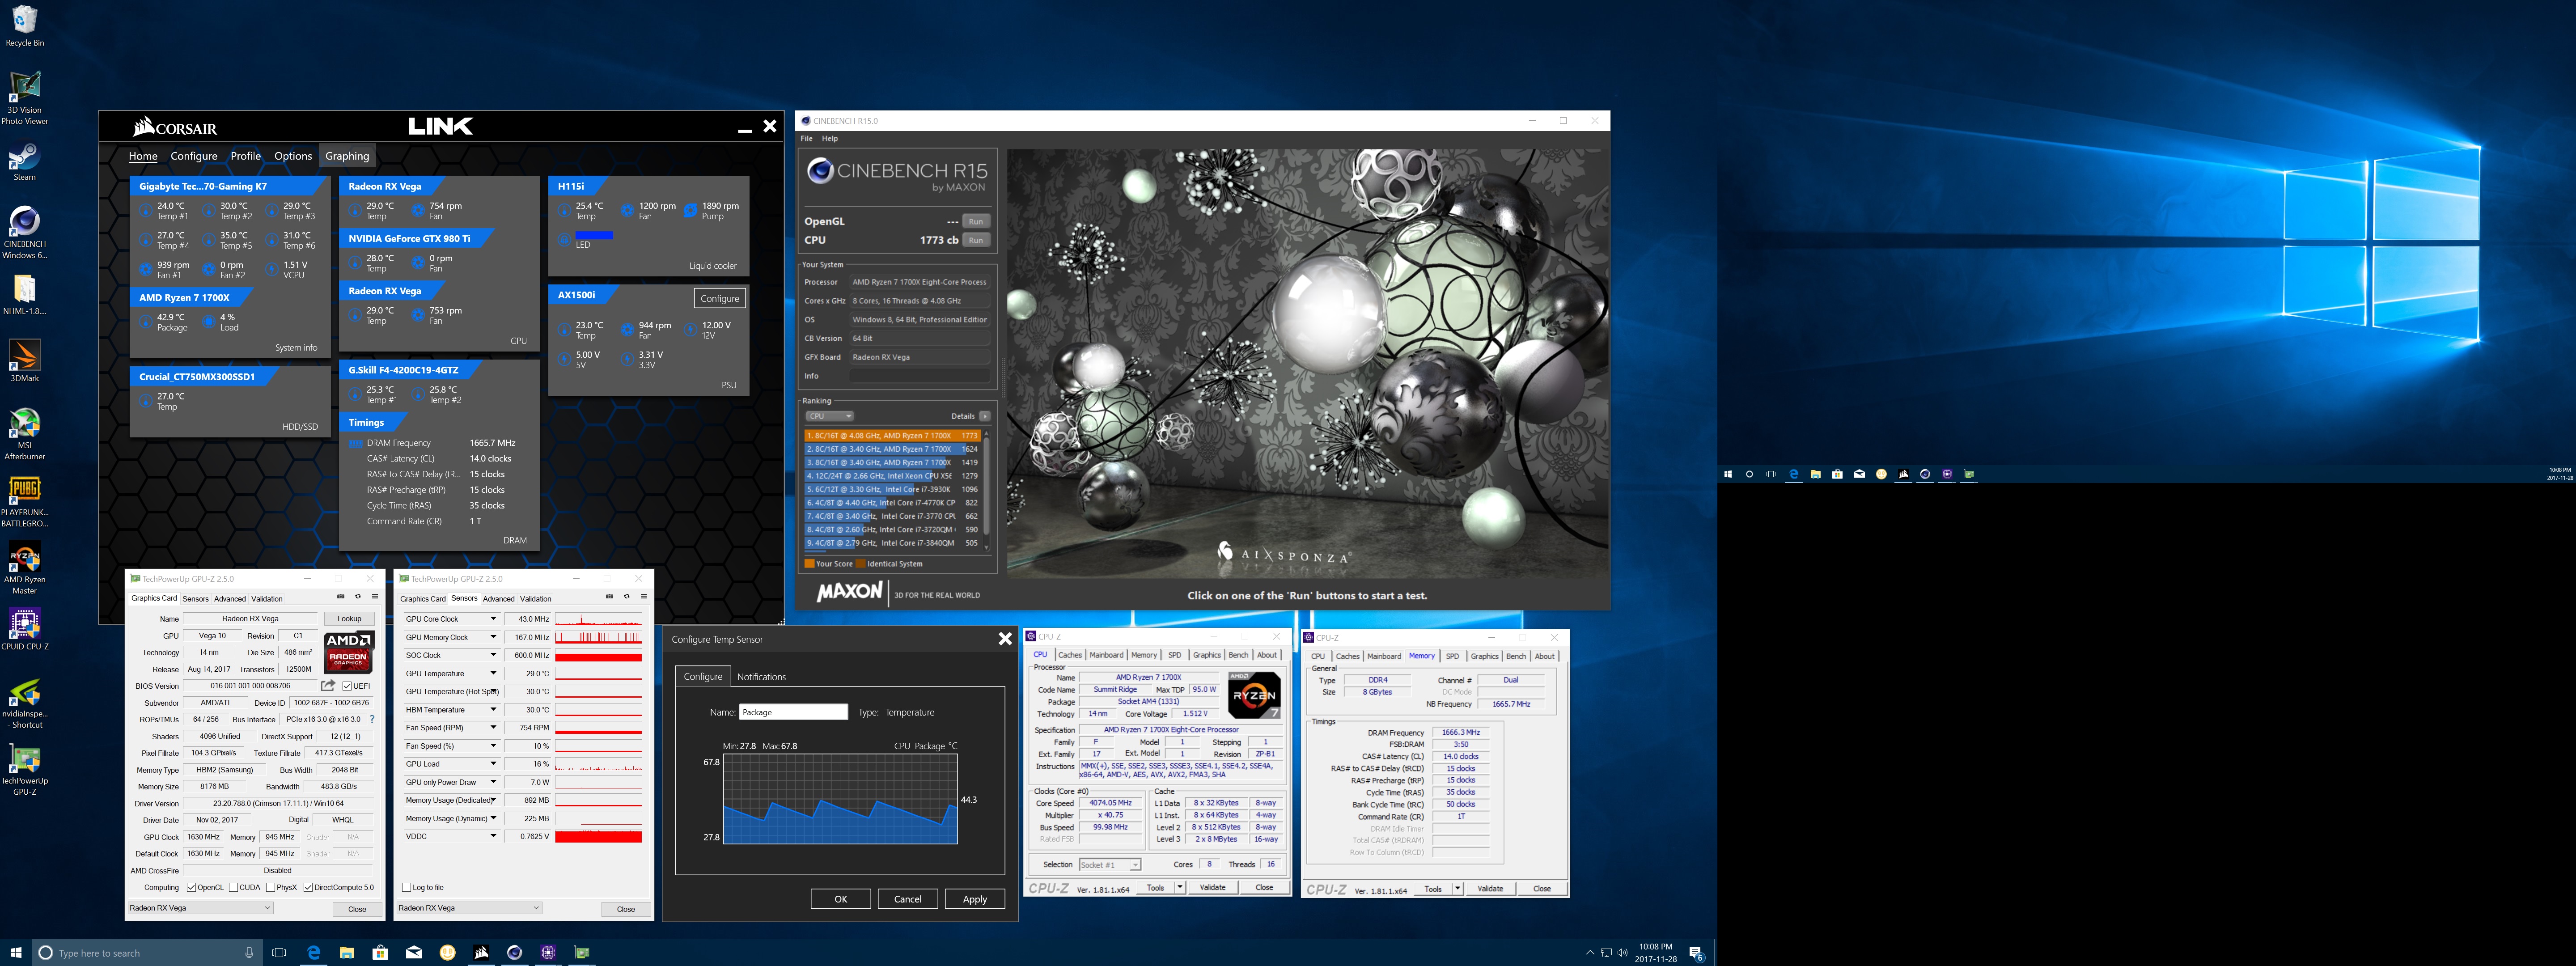Click the screenshot camera icon in the left GPU-Z window
Image resolution: width=2576 pixels, height=966 pixels.
tap(341, 597)
